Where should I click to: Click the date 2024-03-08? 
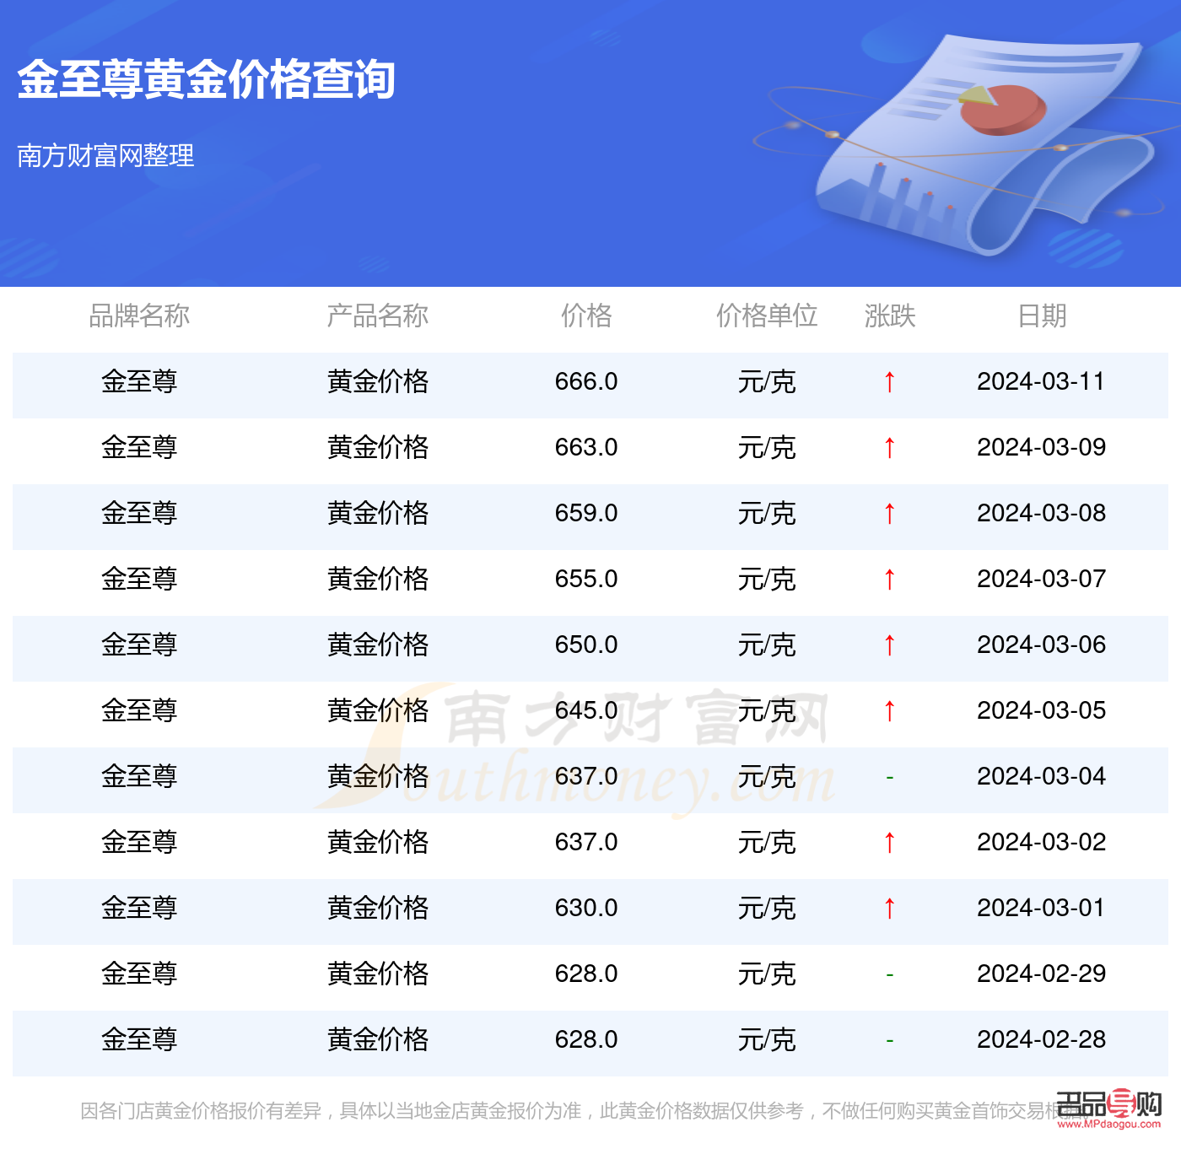(1041, 513)
